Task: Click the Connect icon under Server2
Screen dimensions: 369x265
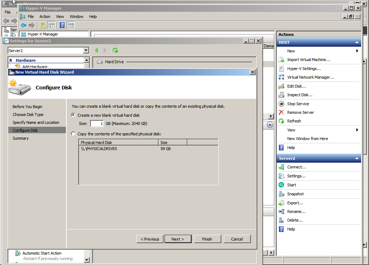Action: pyautogui.click(x=281, y=167)
